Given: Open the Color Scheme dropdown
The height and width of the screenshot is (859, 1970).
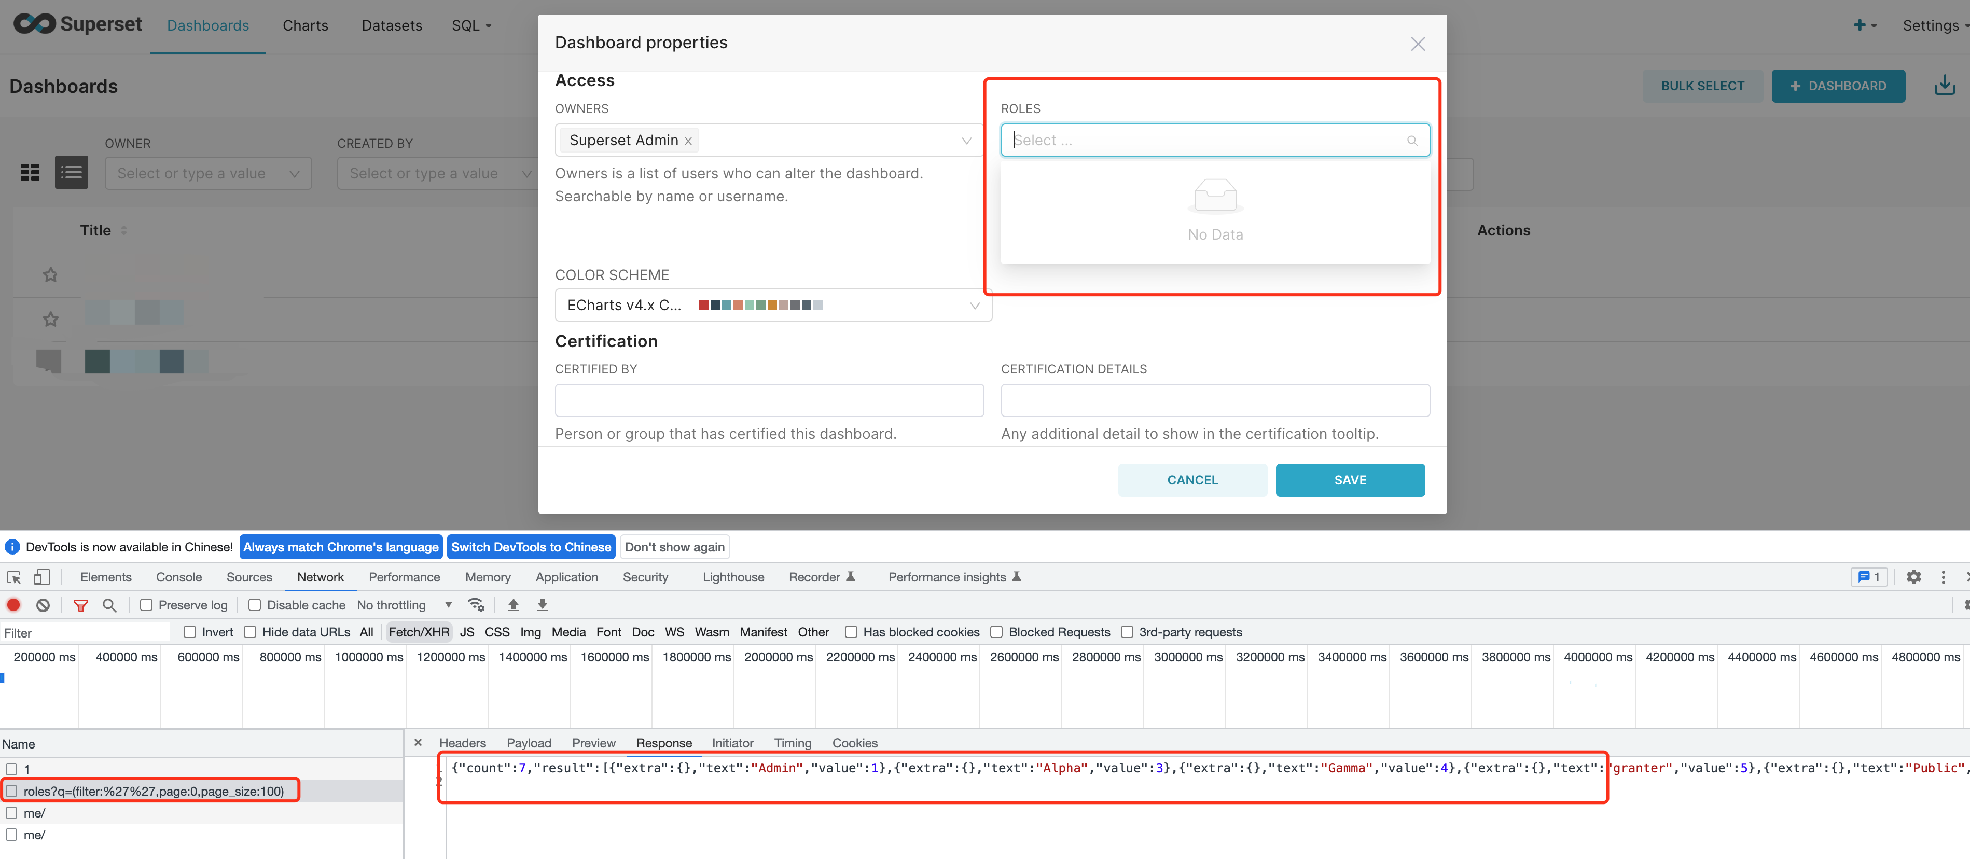Looking at the screenshot, I should [974, 305].
